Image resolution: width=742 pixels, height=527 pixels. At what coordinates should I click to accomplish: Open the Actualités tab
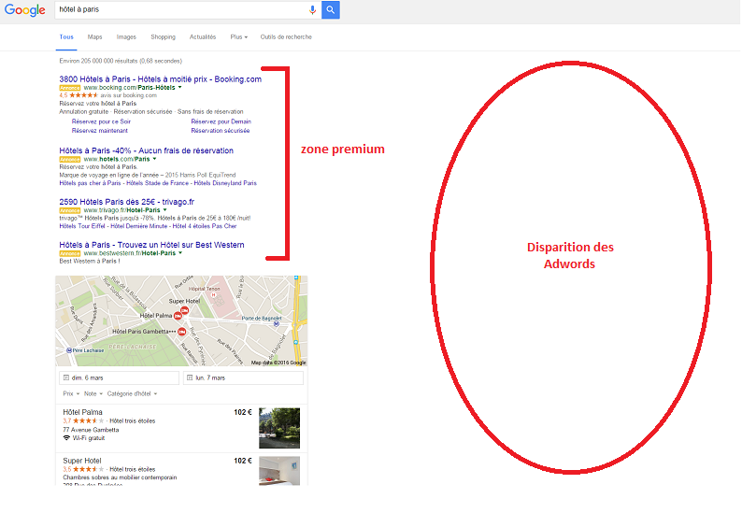click(203, 36)
